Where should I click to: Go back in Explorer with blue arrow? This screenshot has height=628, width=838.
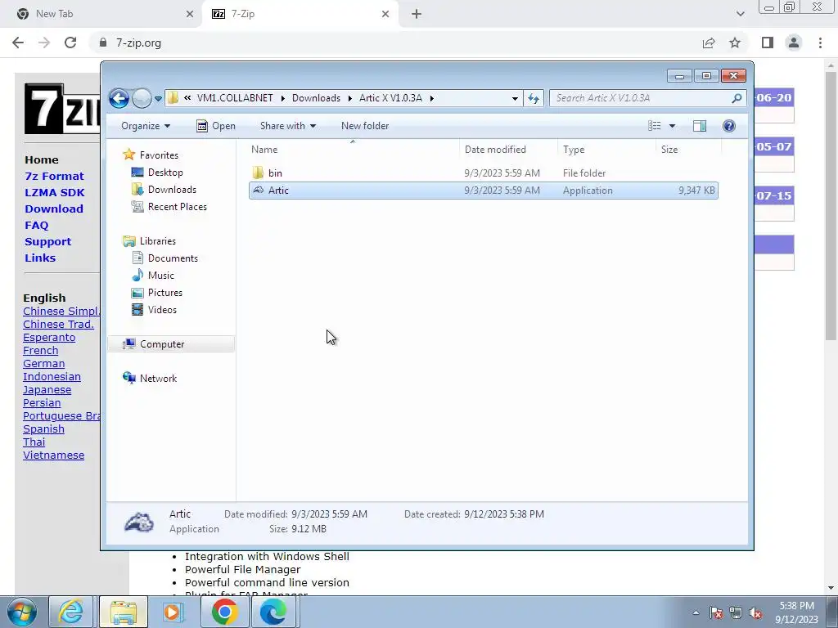[x=119, y=98]
